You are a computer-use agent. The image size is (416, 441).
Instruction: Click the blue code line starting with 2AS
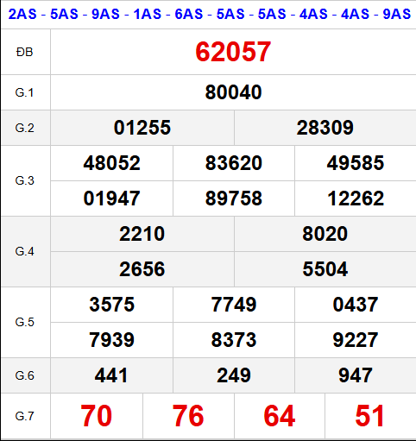coord(210,14)
